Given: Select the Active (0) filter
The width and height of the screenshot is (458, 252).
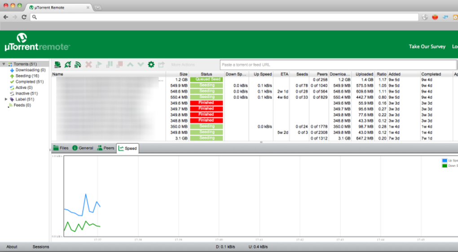Looking at the screenshot, I should pyautogui.click(x=24, y=87).
